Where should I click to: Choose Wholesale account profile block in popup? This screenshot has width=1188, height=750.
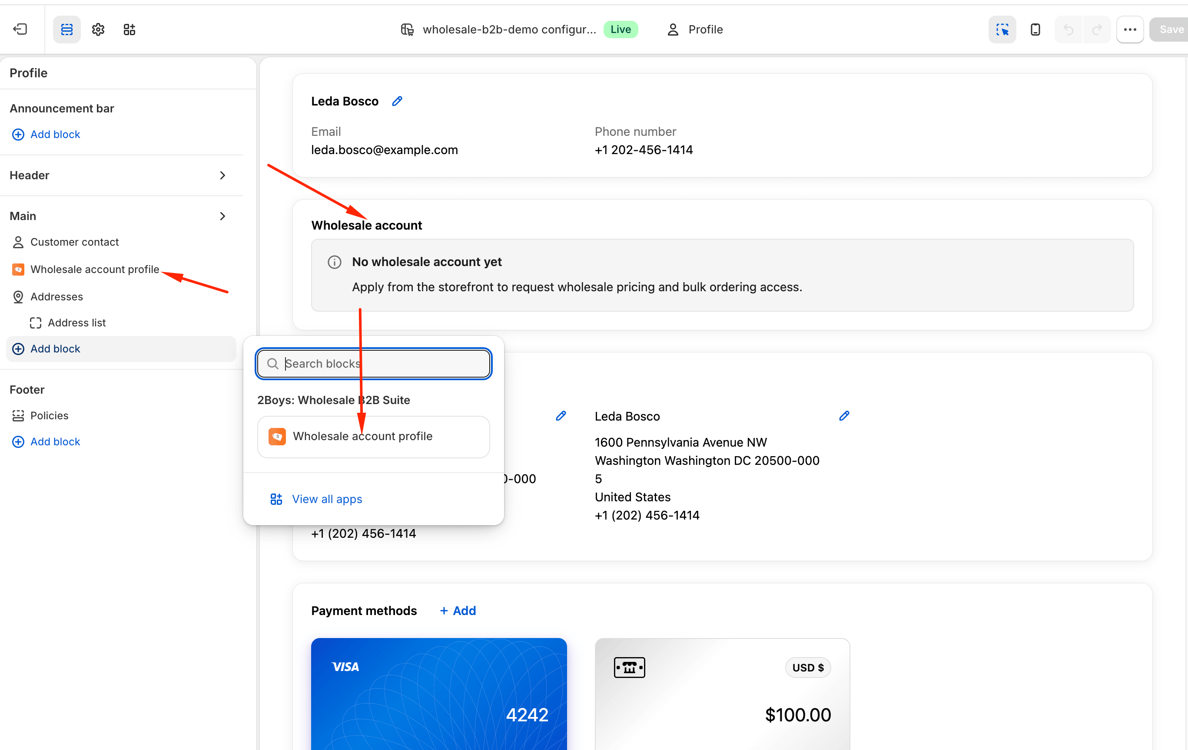click(373, 437)
